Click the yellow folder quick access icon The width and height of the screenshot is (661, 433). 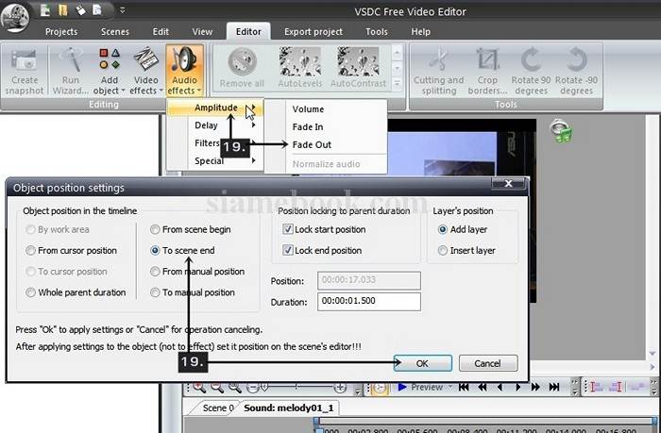(x=62, y=10)
